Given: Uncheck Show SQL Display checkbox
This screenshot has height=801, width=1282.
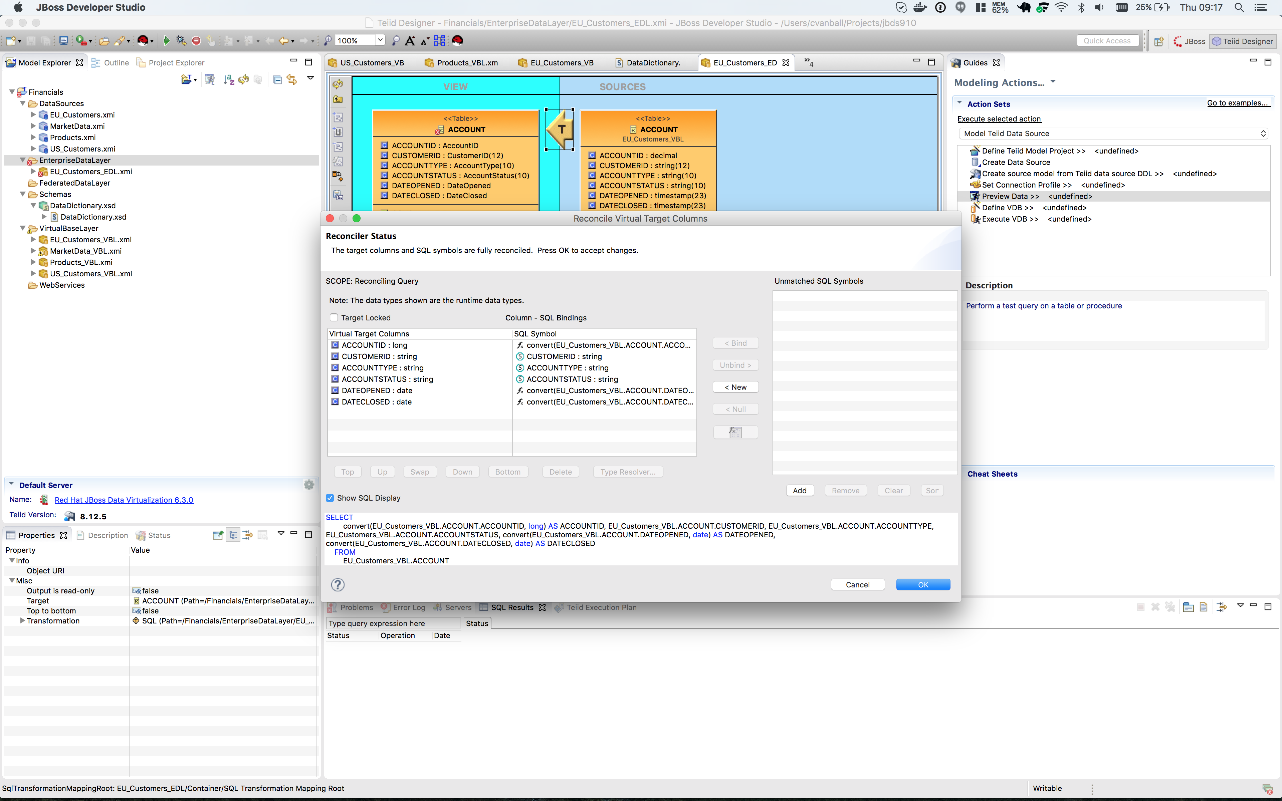Looking at the screenshot, I should pyautogui.click(x=330, y=498).
